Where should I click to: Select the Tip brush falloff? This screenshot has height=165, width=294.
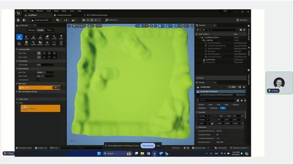54,57
